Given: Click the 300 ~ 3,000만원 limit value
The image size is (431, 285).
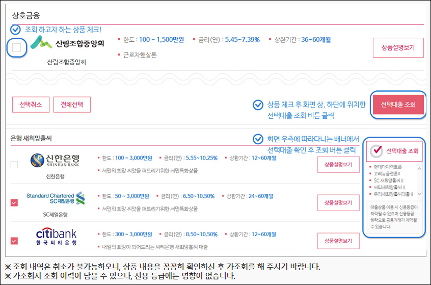Looking at the screenshot, I should click(x=133, y=235).
